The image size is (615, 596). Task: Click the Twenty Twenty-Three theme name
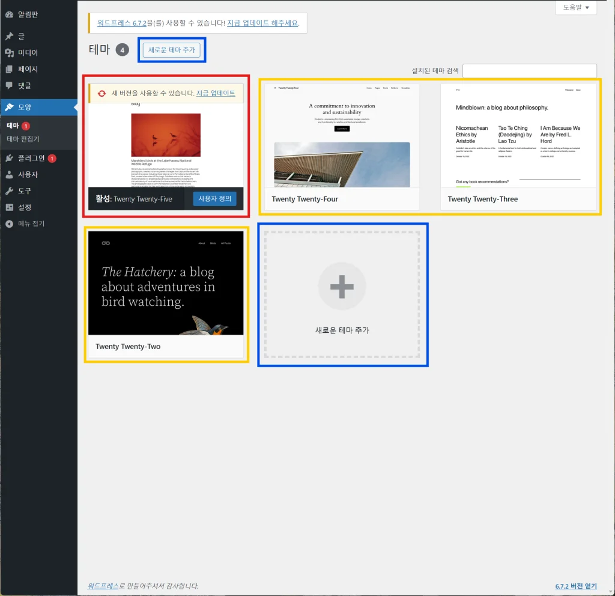483,199
